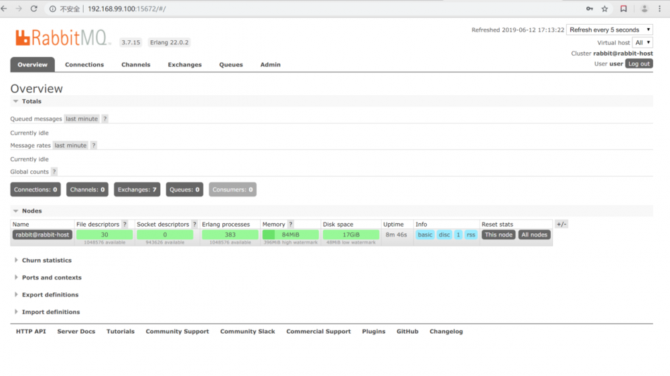
Task: Switch to the Overview tab
Action: (x=32, y=64)
